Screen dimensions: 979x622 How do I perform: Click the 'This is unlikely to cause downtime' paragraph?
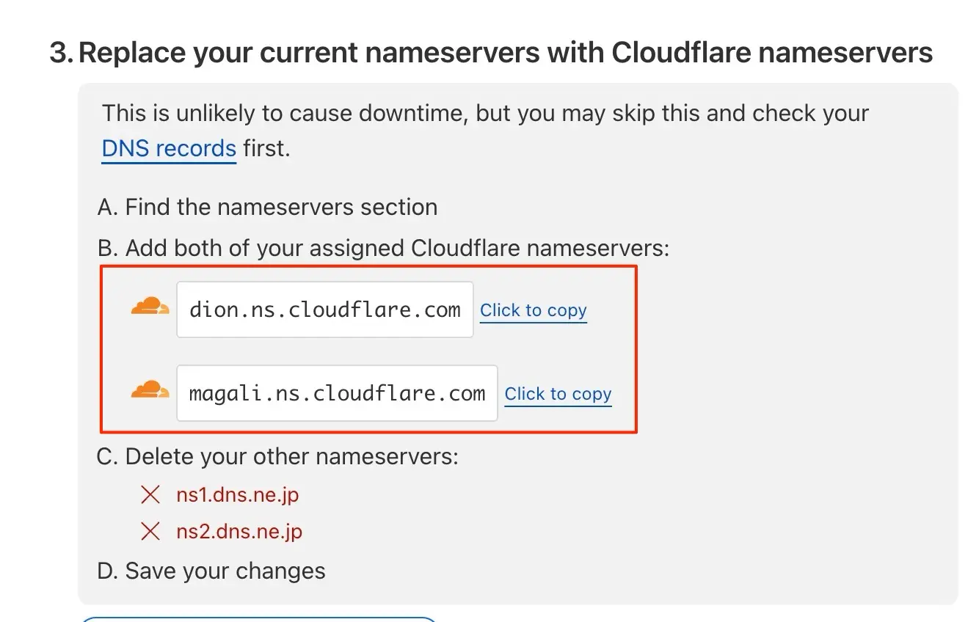pyautogui.click(x=484, y=114)
